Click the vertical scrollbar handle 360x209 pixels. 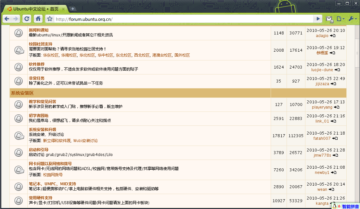tap(357, 53)
